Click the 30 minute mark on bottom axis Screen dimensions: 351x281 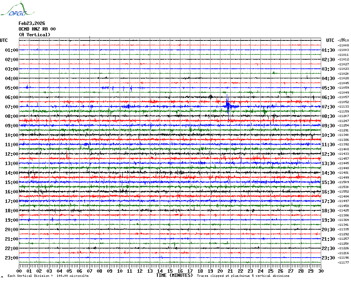coord(321,271)
